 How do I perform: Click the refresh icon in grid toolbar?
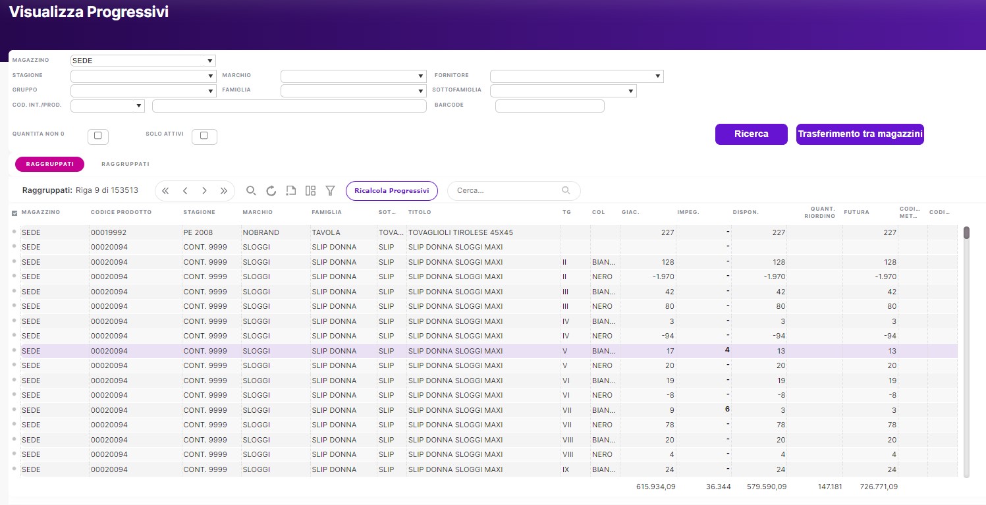tap(271, 191)
